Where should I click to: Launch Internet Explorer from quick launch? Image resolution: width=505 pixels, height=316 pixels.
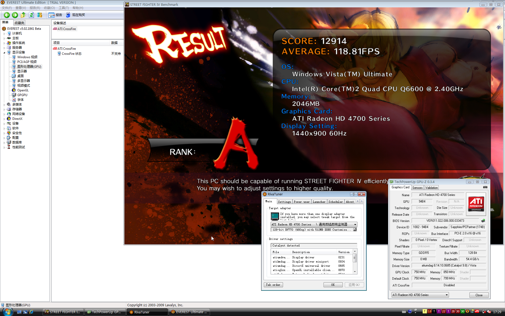tap(31, 312)
